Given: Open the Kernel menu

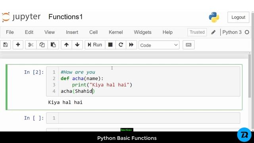Looking at the screenshot, I should pos(115,32).
